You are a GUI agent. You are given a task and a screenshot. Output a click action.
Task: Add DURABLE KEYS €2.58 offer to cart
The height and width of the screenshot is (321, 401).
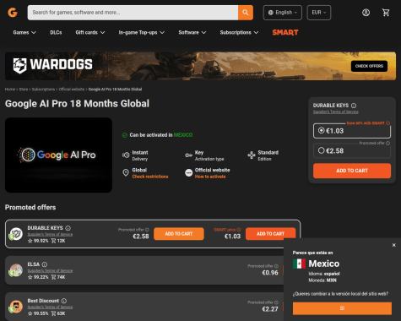[179, 234]
